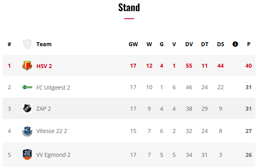Viewport: 258px width, 168px height.
Task: Click the DV column header
Action: coord(189,44)
